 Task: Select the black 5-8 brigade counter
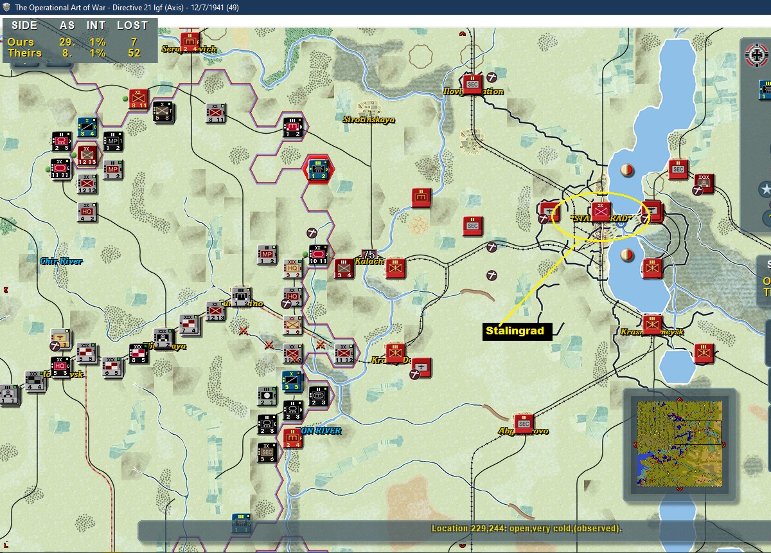(x=163, y=113)
